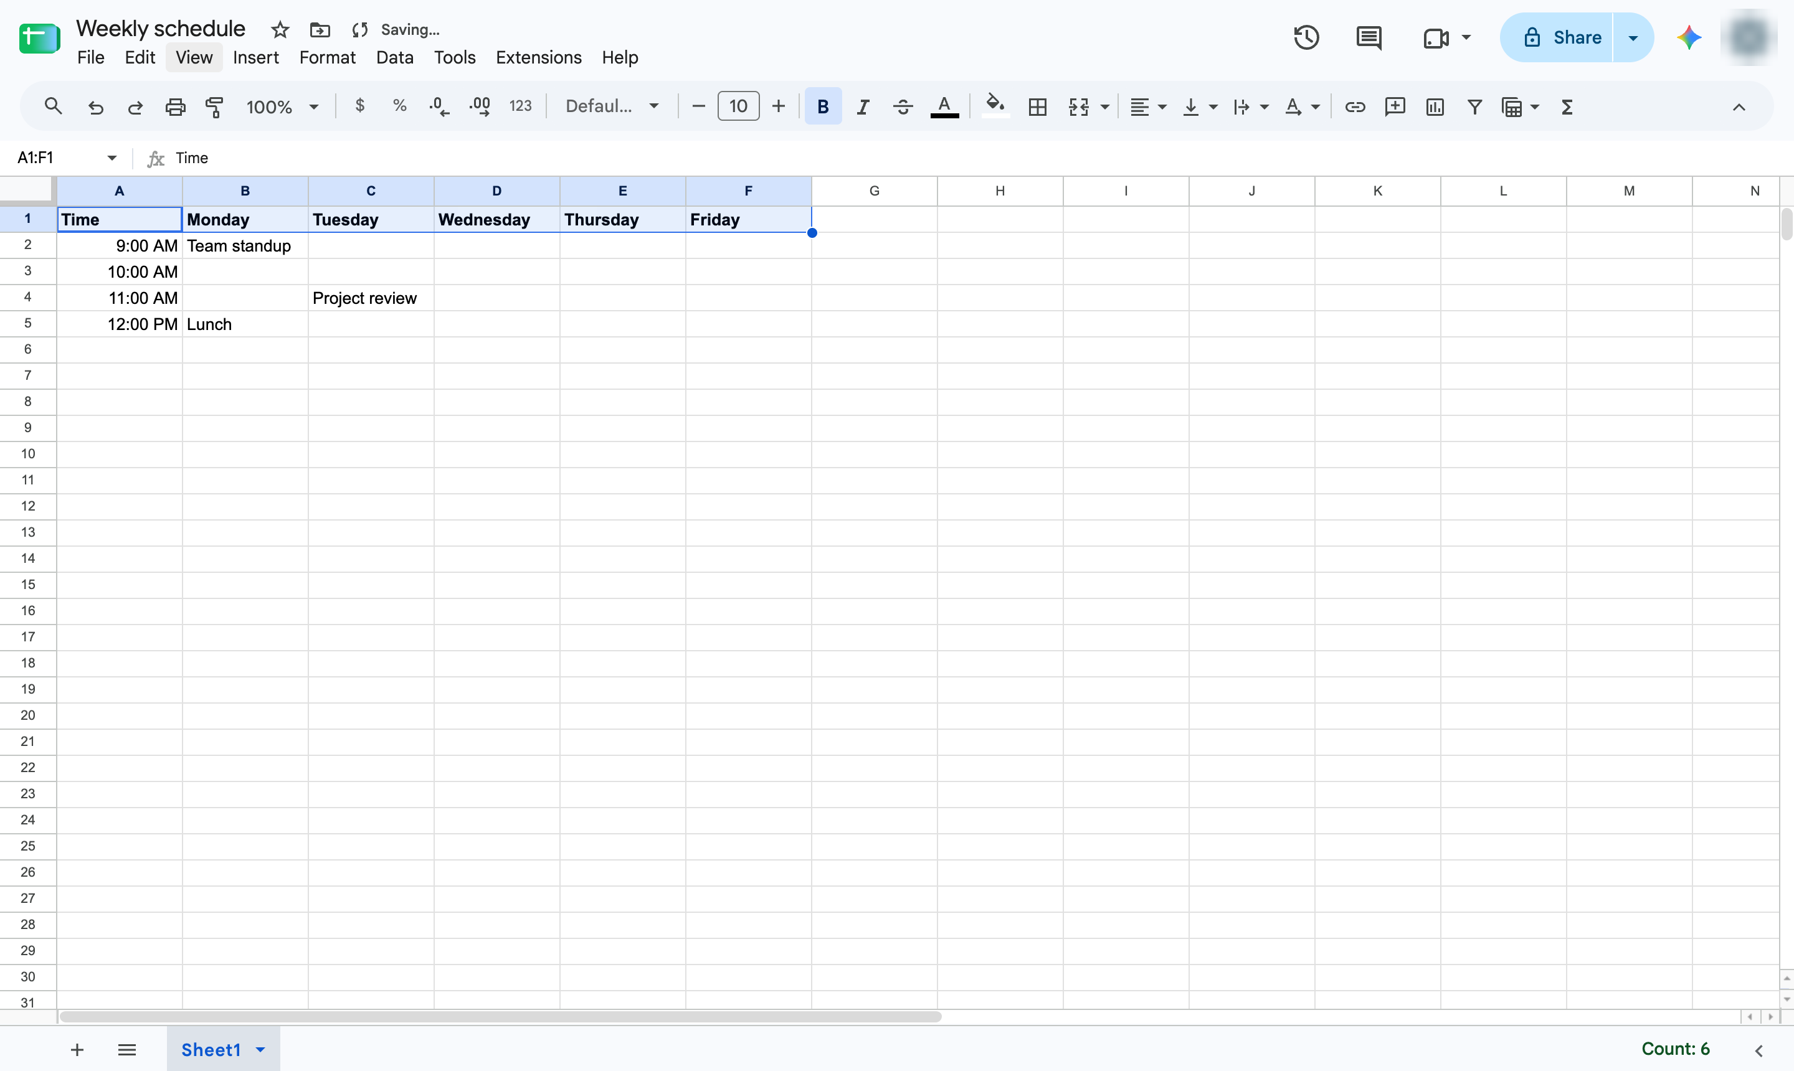The width and height of the screenshot is (1794, 1071).
Task: Open the fill color picker
Action: [x=995, y=107]
